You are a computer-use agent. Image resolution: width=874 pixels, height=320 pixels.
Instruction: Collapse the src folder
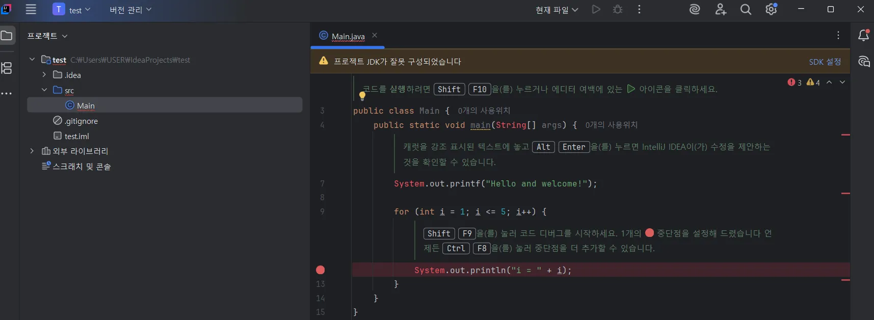coord(44,90)
